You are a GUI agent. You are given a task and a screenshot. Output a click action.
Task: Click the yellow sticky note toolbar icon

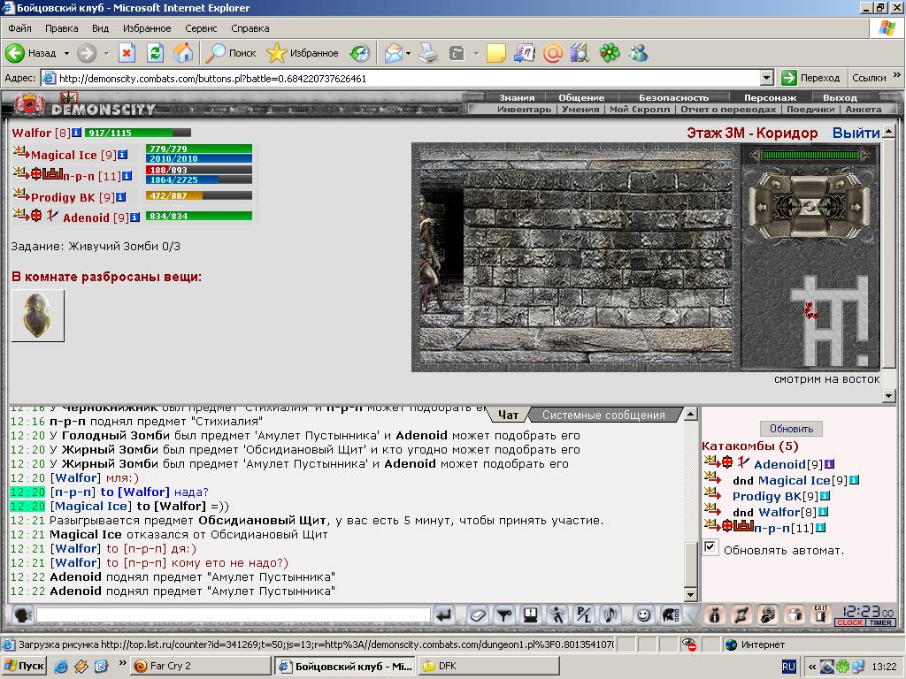click(x=495, y=53)
